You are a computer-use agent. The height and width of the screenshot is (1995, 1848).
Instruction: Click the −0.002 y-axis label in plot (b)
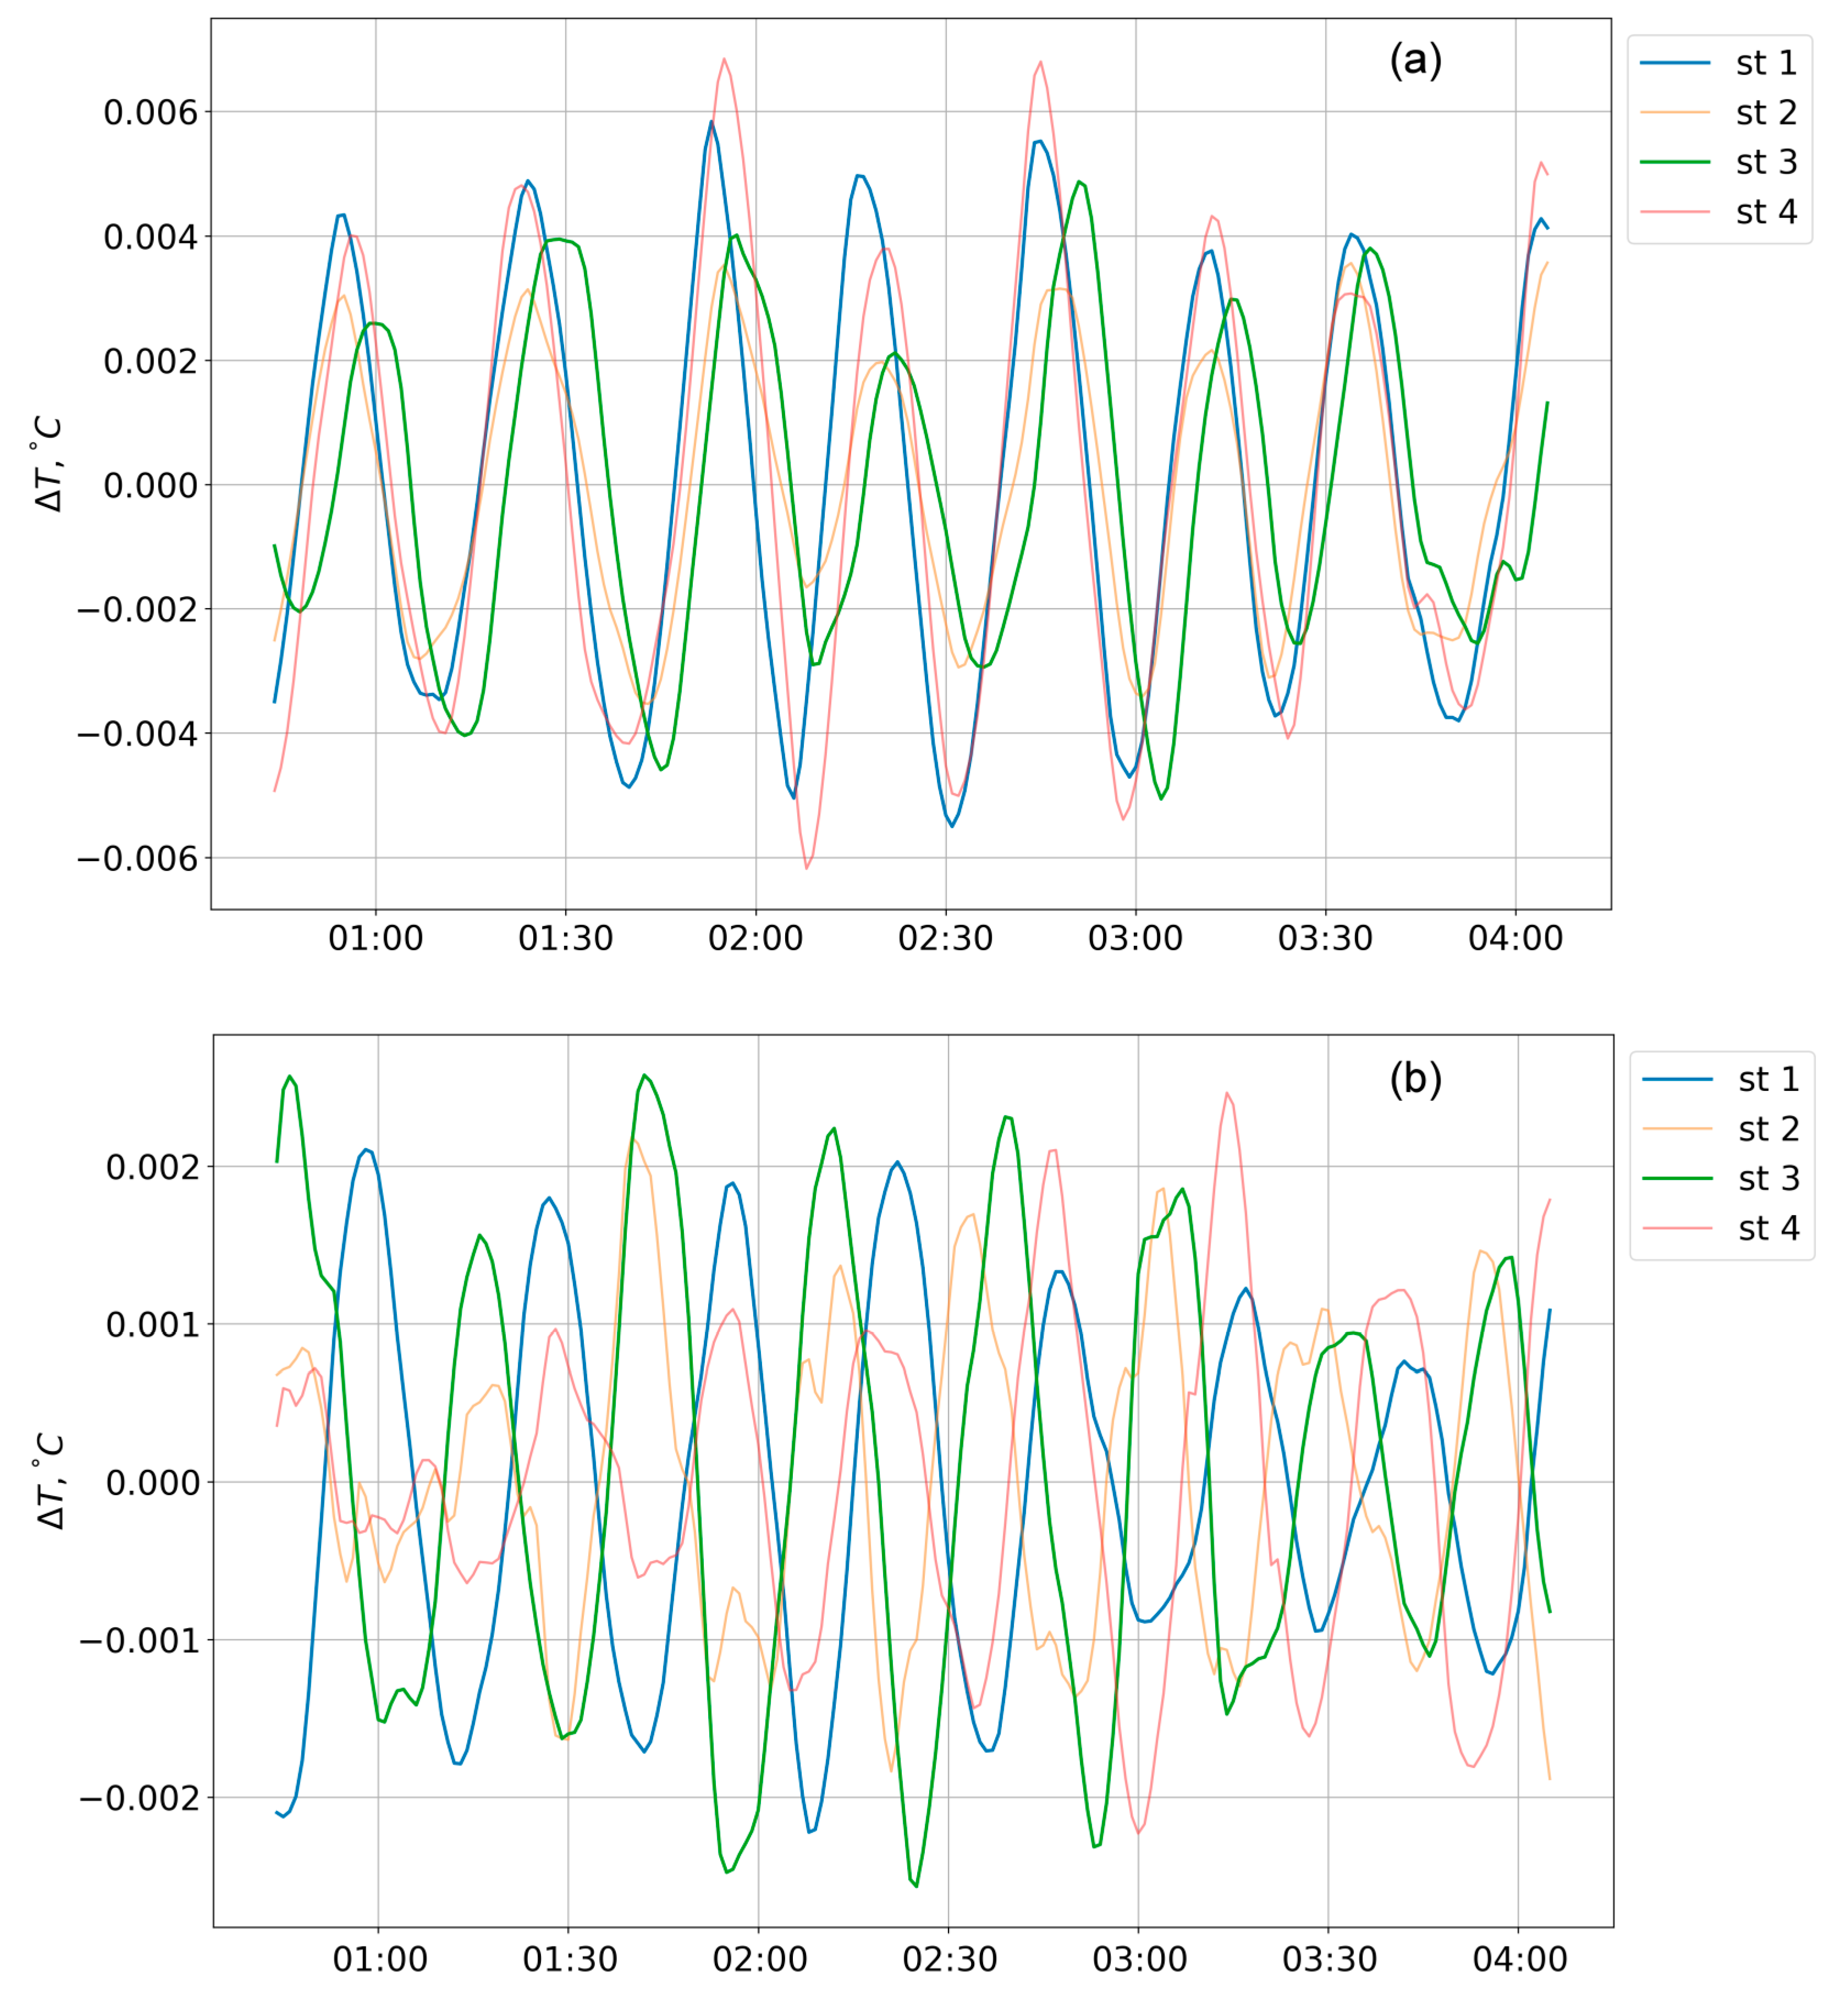pyautogui.click(x=140, y=1798)
